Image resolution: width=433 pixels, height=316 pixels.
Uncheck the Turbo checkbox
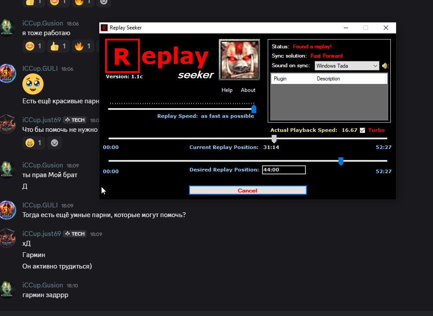[362, 130]
